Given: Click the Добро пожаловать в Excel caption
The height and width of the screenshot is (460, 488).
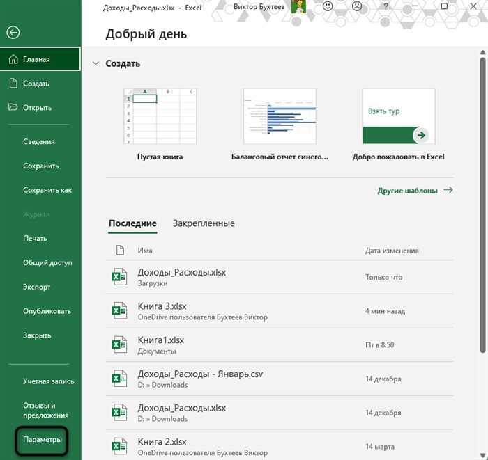Looking at the screenshot, I should (x=398, y=157).
